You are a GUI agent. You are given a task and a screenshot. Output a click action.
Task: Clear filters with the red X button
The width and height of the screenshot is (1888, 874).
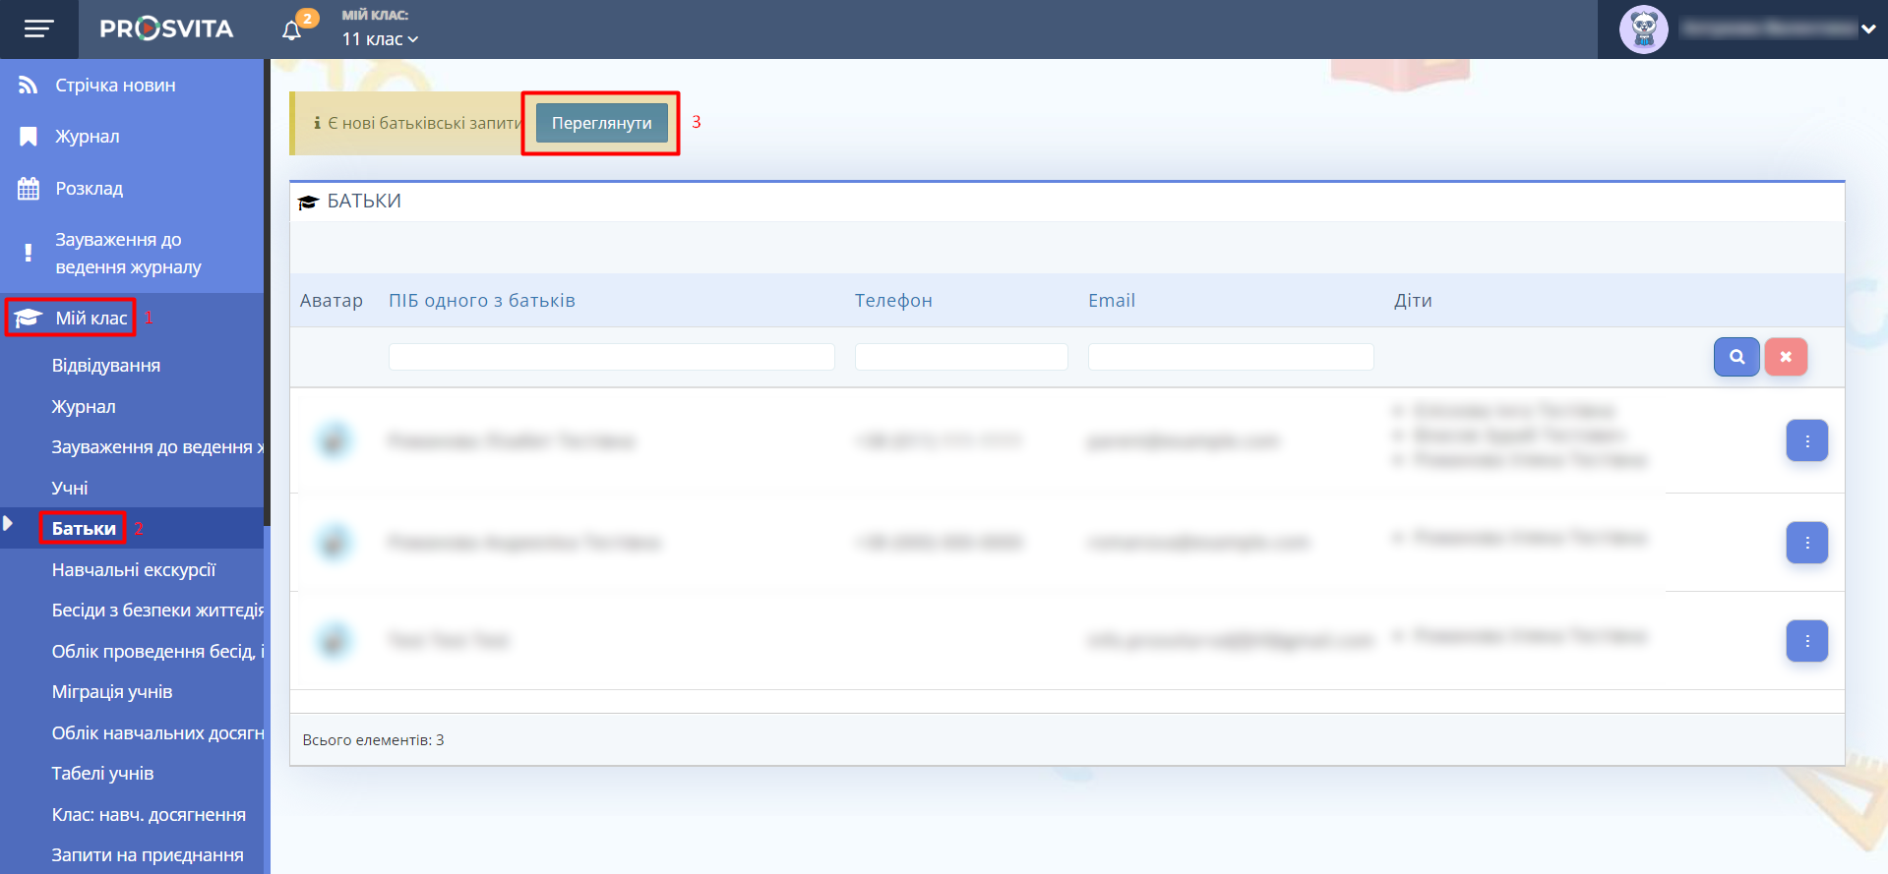click(1785, 357)
